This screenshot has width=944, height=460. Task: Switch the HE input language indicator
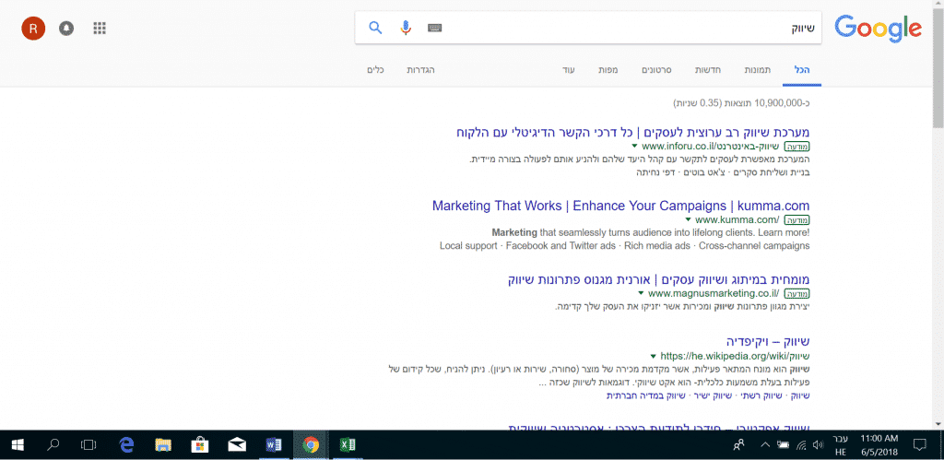click(x=841, y=445)
